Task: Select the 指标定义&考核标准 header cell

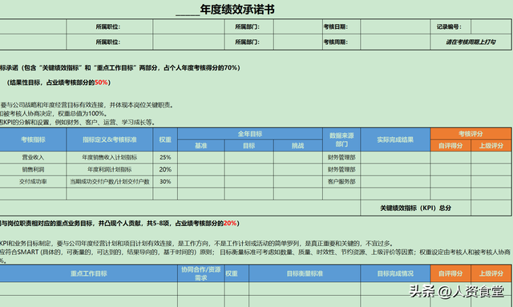Action: (x=110, y=139)
